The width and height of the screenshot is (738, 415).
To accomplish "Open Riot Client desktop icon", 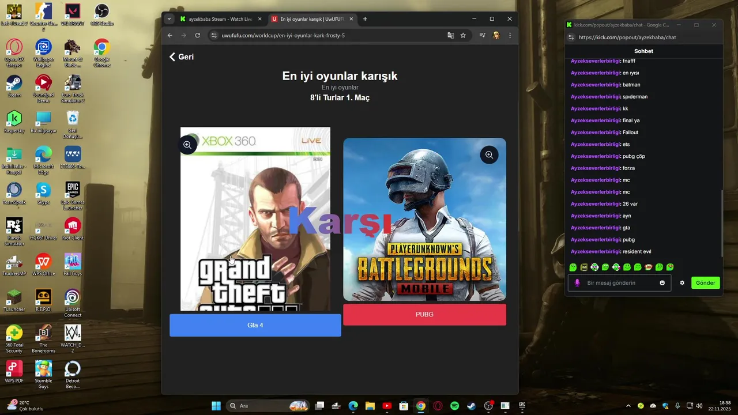I will 73,229.
